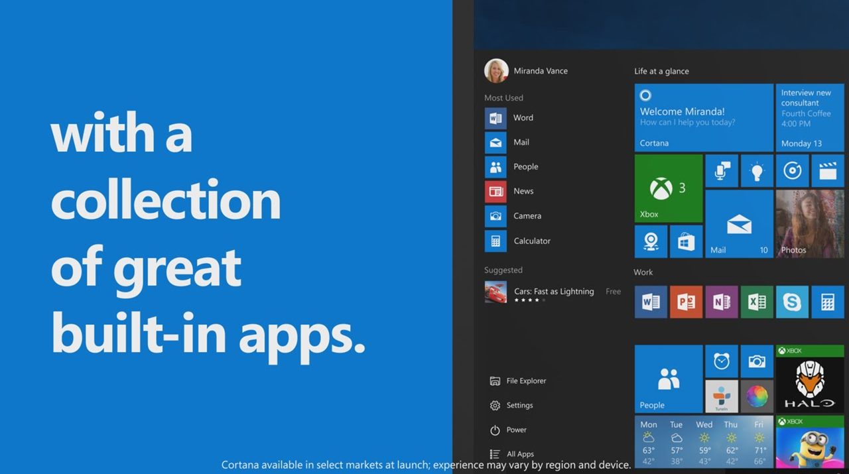Screen dimensions: 849x474
Task: Expand the All Apps list
Action: pyautogui.click(x=519, y=454)
